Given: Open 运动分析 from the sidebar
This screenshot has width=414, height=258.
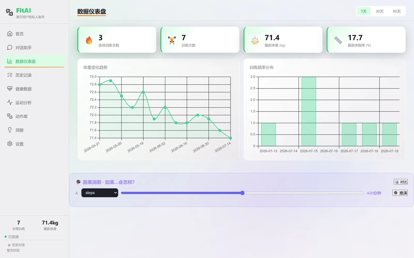Looking at the screenshot, I should pyautogui.click(x=34, y=102).
